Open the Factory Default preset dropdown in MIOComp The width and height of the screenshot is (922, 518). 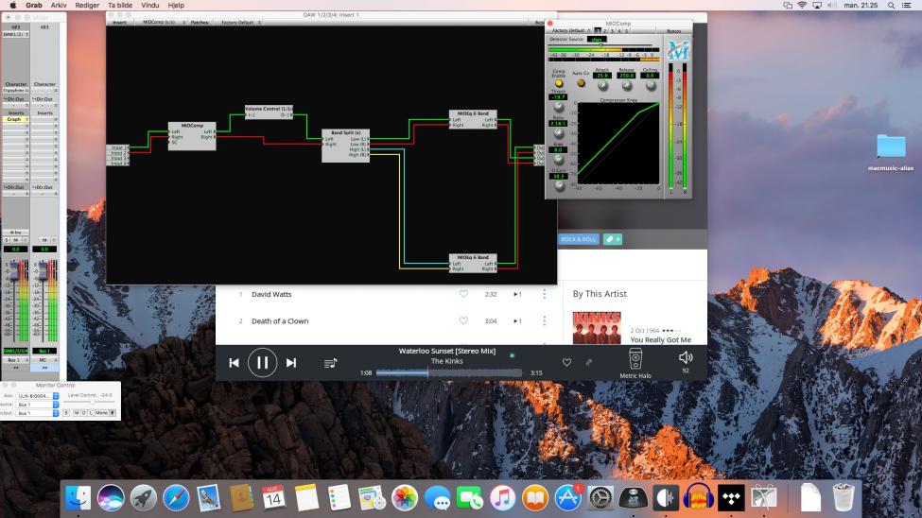point(571,30)
